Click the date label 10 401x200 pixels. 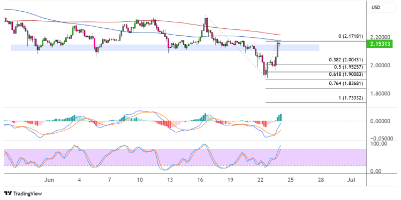140,180
